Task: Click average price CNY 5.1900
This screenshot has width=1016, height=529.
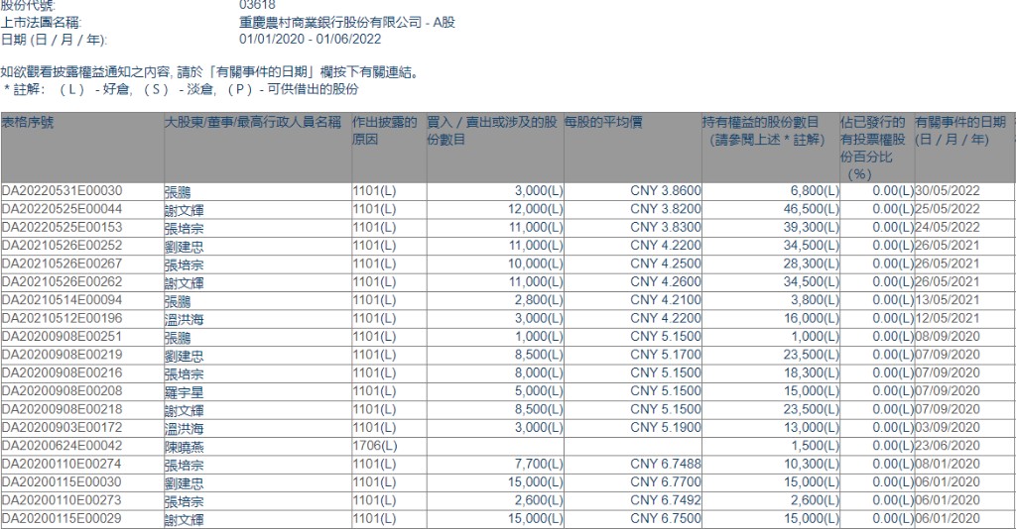Action: [x=666, y=428]
